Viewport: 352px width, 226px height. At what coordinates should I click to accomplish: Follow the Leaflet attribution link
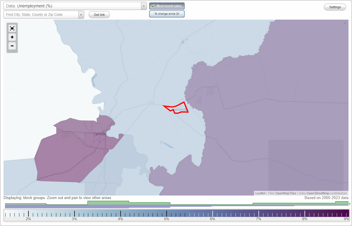pyautogui.click(x=260, y=193)
